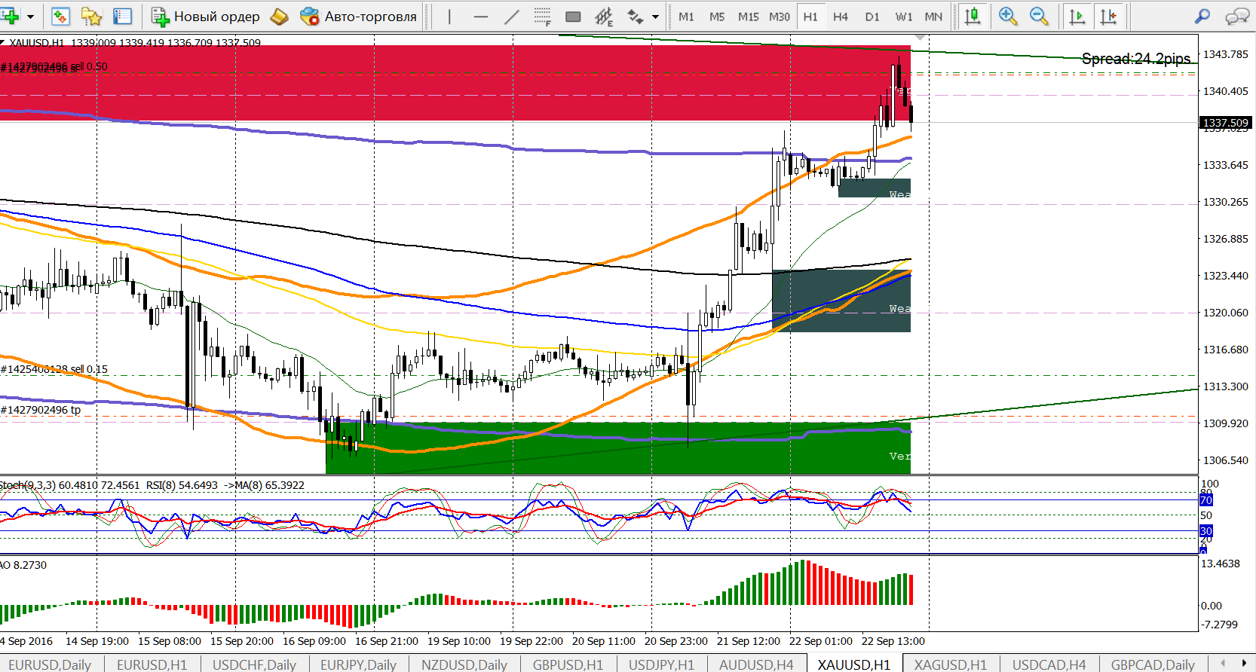Switch to H4 timeframe
Viewport: 1256px width, 672px height.
(x=841, y=17)
